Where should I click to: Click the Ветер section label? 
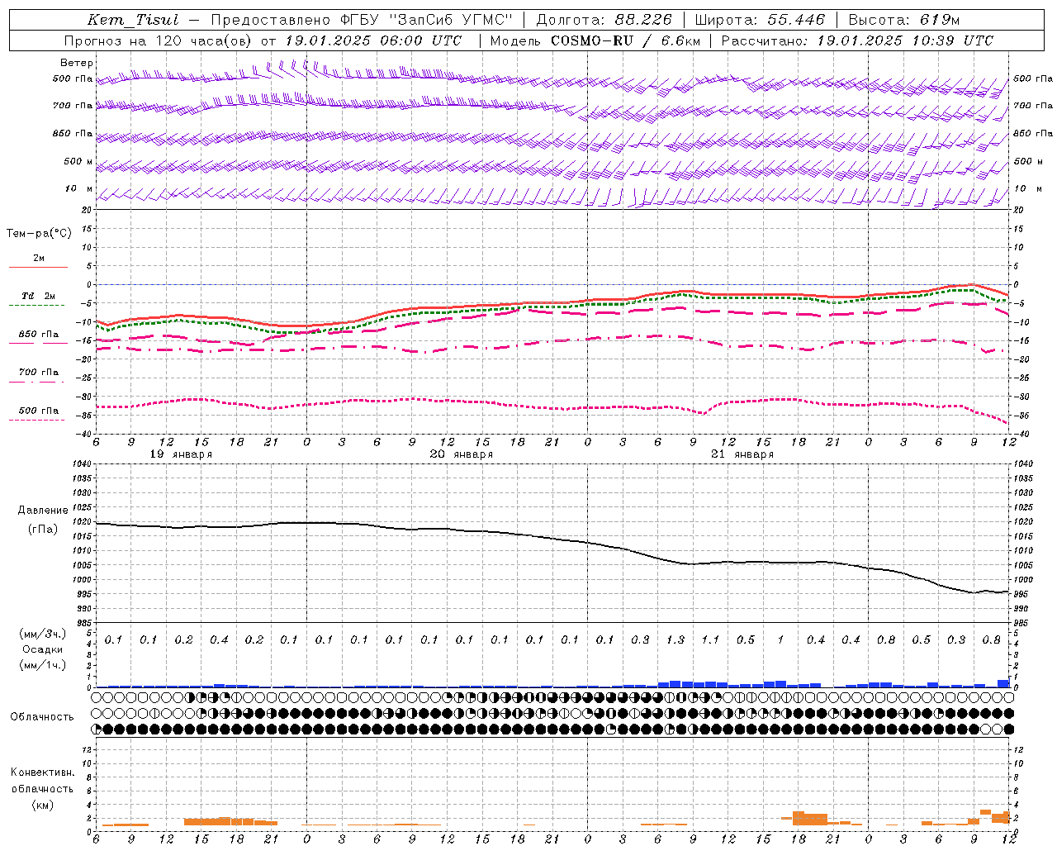click(77, 63)
